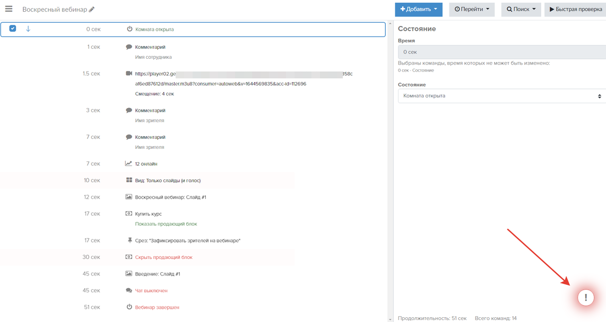The image size is (606, 322).
Task: Click the video camera icon of the stream URL
Action: coord(128,74)
